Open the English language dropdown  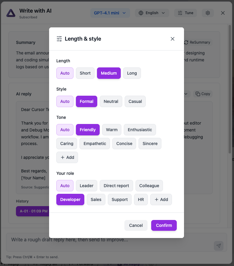152,13
